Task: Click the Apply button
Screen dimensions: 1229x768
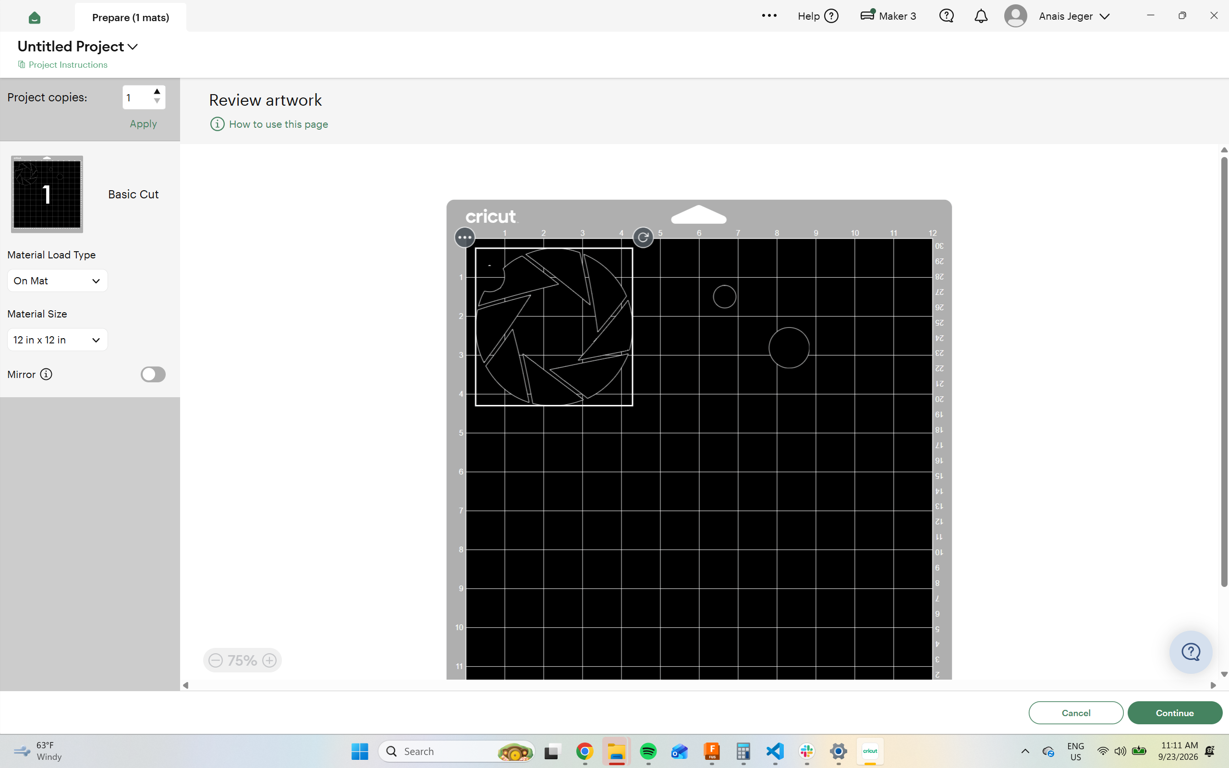Action: tap(143, 124)
